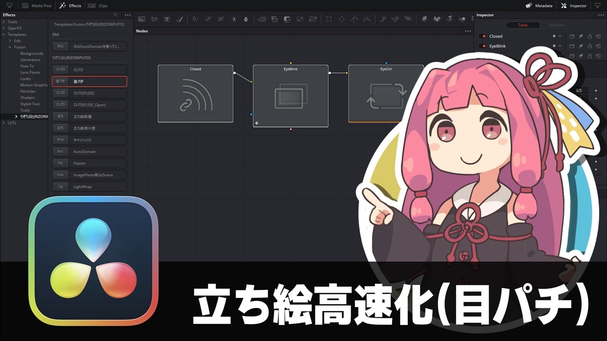Toggle the Closed tool enable switch
Screen dimensions: 607x341
[x=484, y=36]
